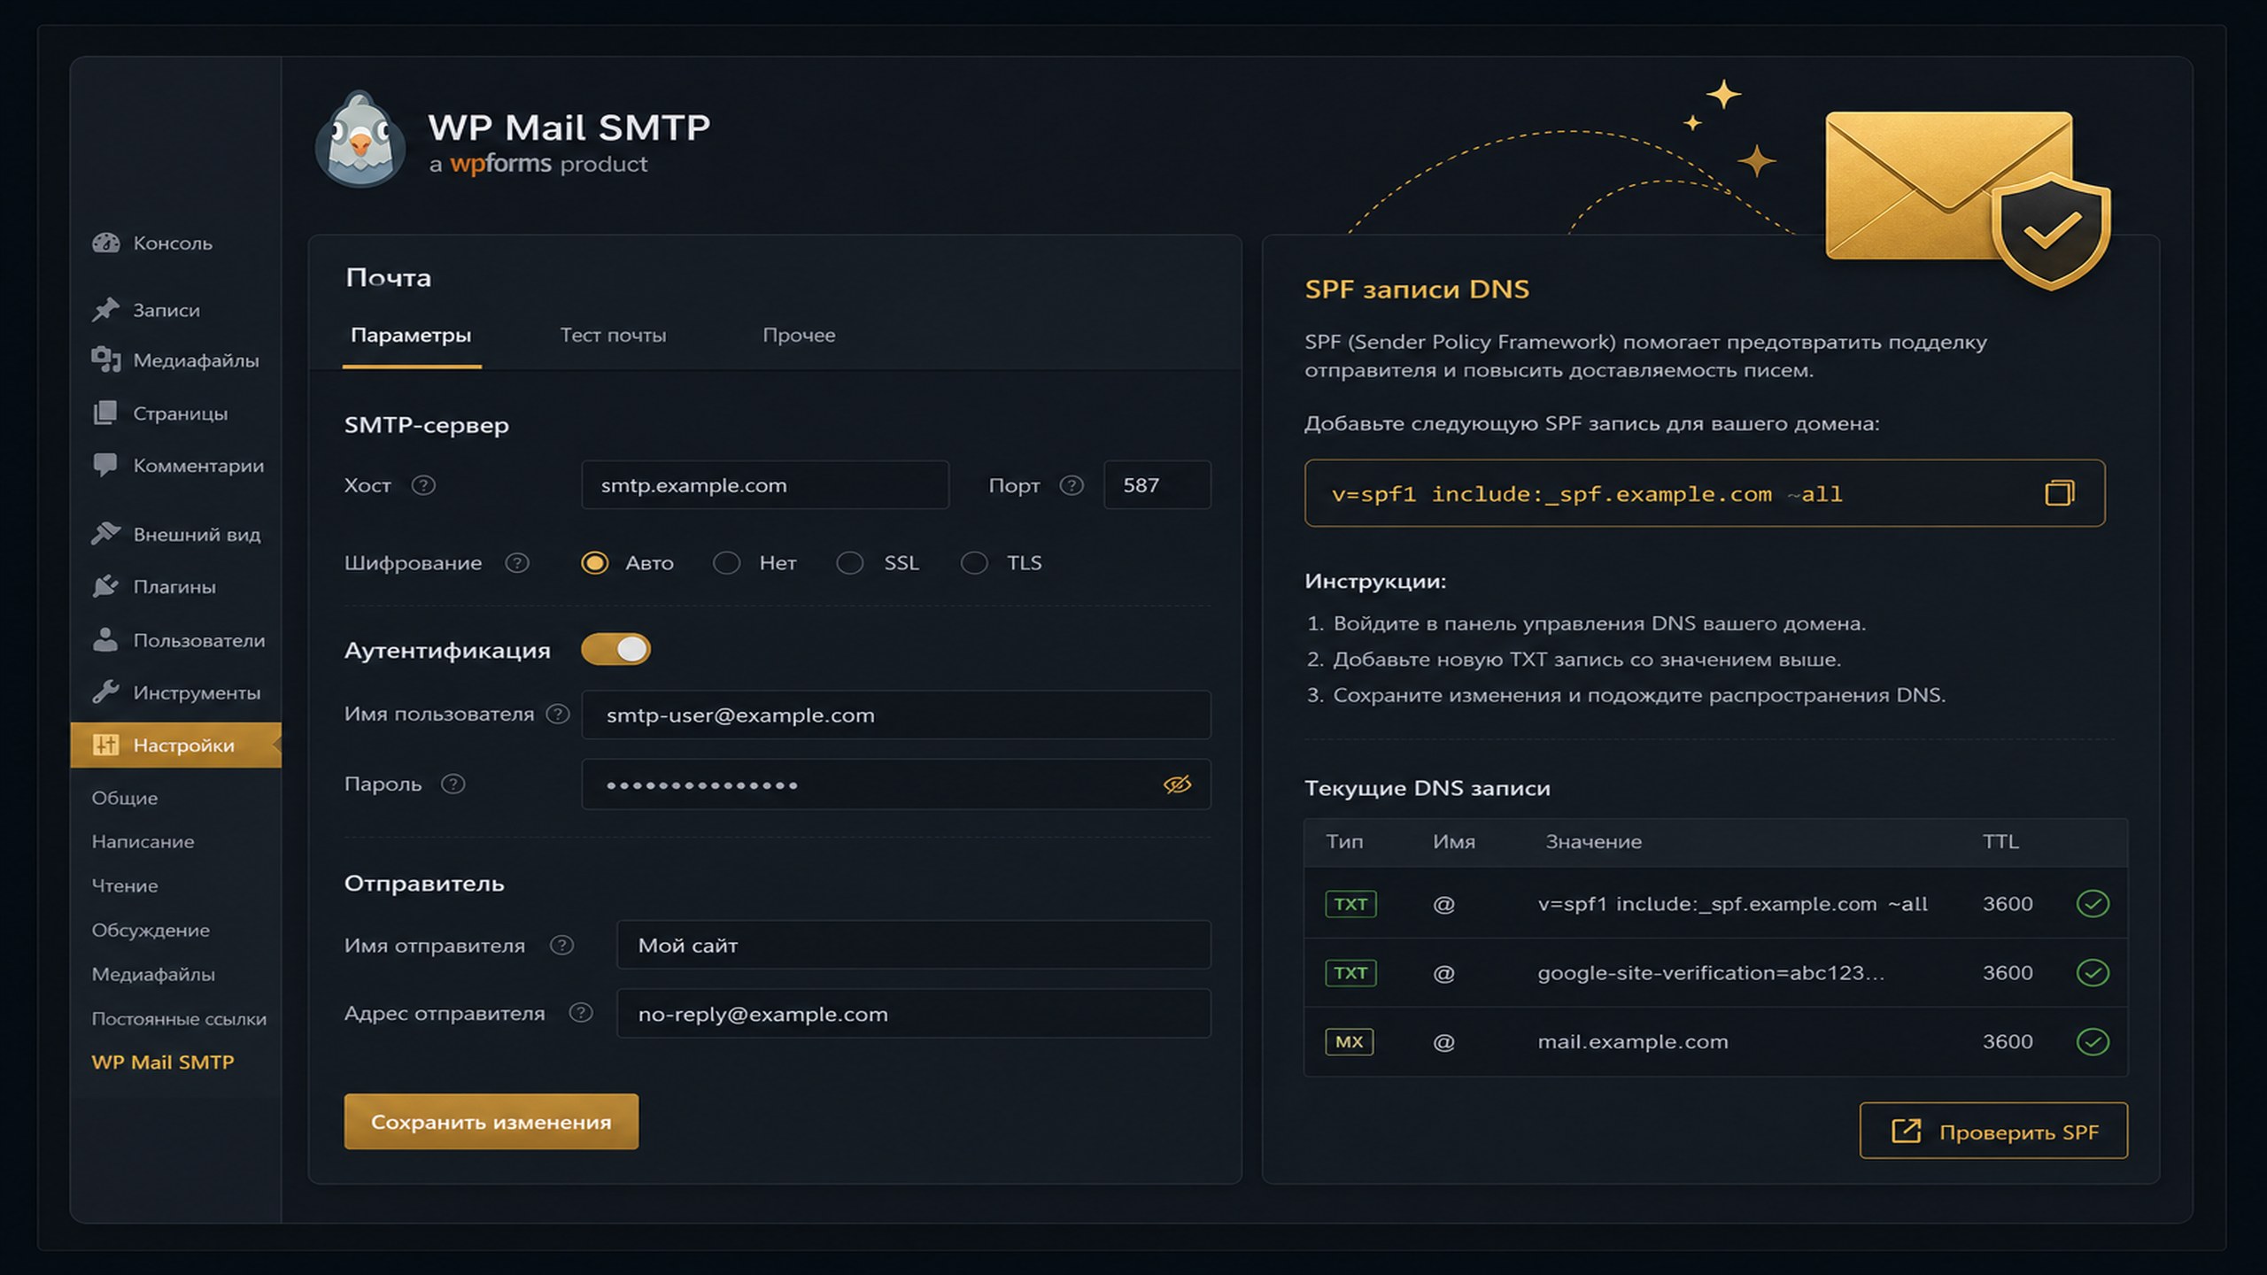Select the TLS encryption option

[974, 563]
